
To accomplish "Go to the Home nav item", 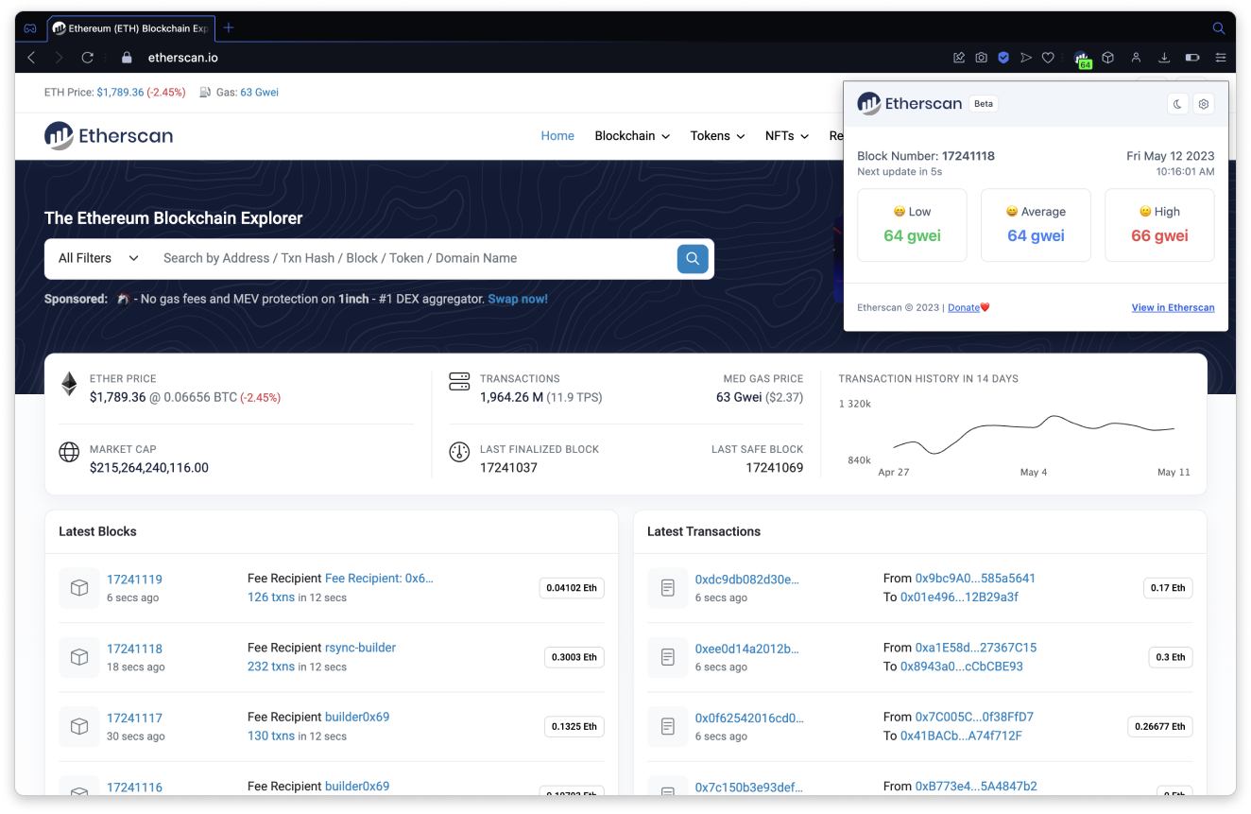I will 557,136.
